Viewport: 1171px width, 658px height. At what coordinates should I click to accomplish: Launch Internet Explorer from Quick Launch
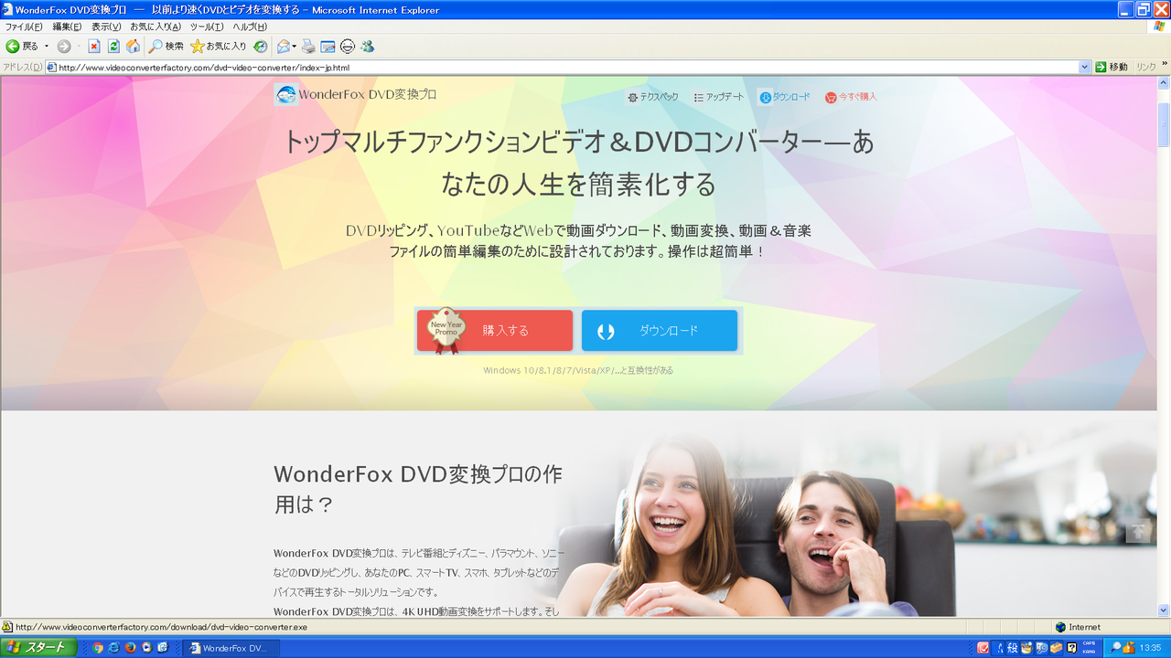pyautogui.click(x=113, y=648)
